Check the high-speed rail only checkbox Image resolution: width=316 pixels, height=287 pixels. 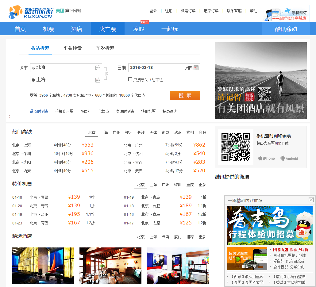(130, 79)
